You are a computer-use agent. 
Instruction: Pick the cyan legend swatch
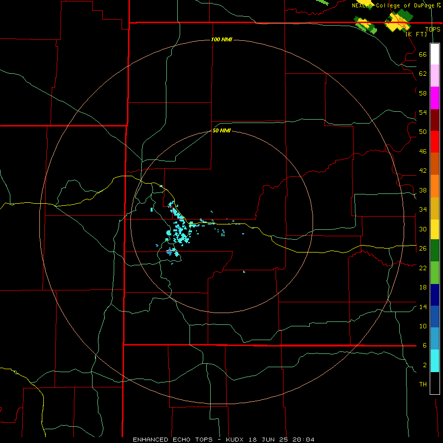(x=435, y=361)
